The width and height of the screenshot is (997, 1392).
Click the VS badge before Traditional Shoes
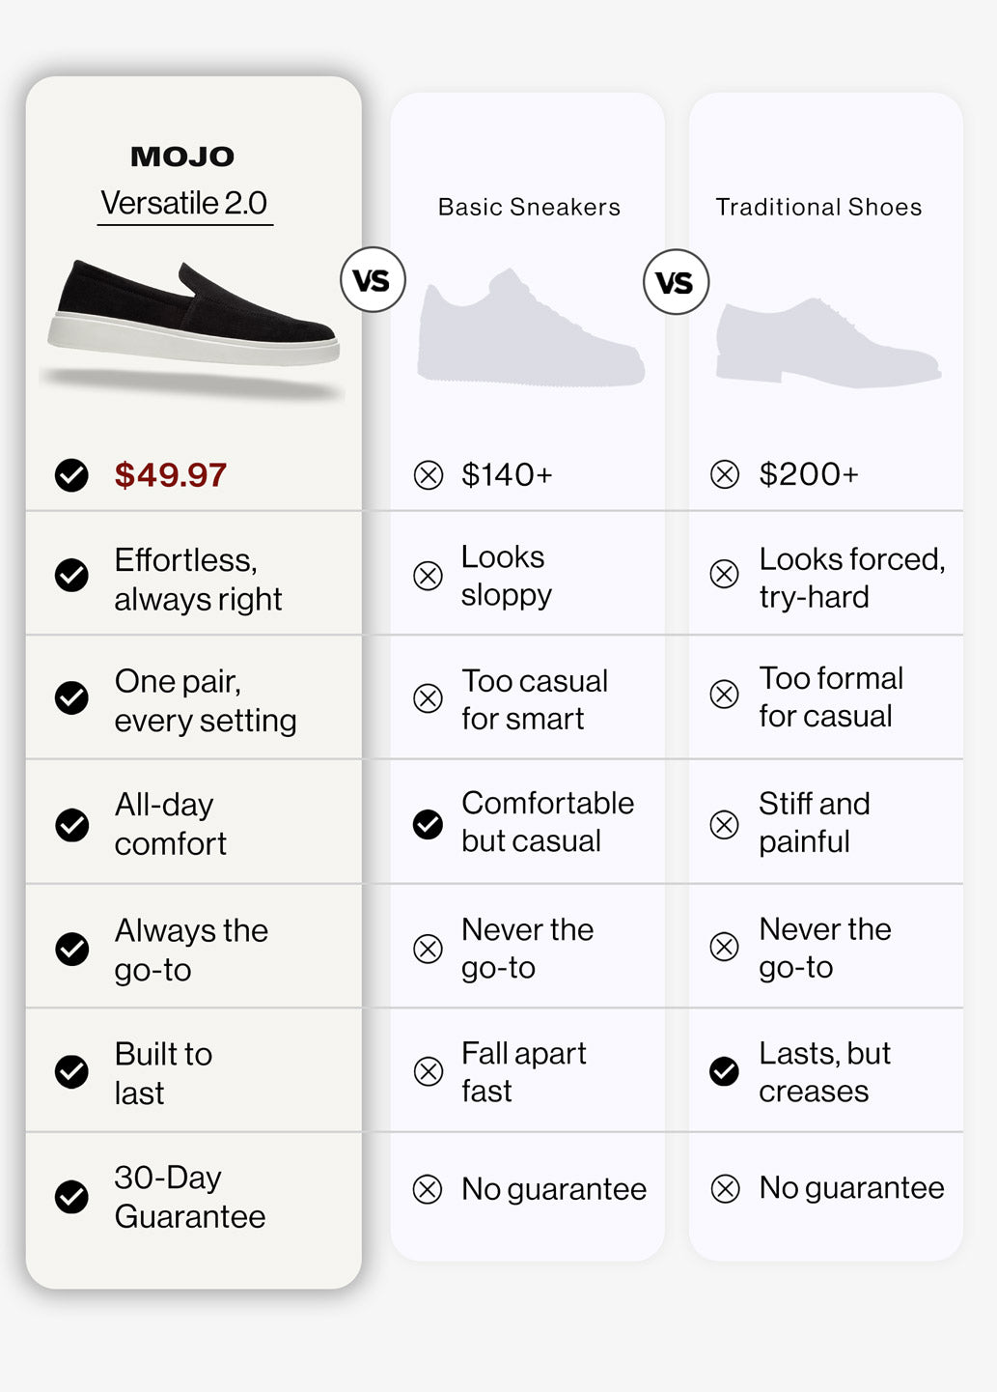tap(676, 282)
